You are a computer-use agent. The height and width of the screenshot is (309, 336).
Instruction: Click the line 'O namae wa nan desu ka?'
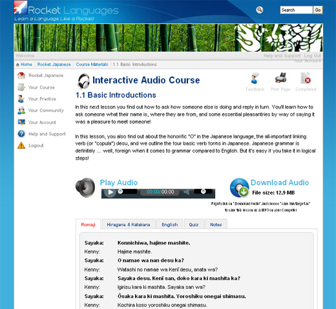(x=151, y=261)
